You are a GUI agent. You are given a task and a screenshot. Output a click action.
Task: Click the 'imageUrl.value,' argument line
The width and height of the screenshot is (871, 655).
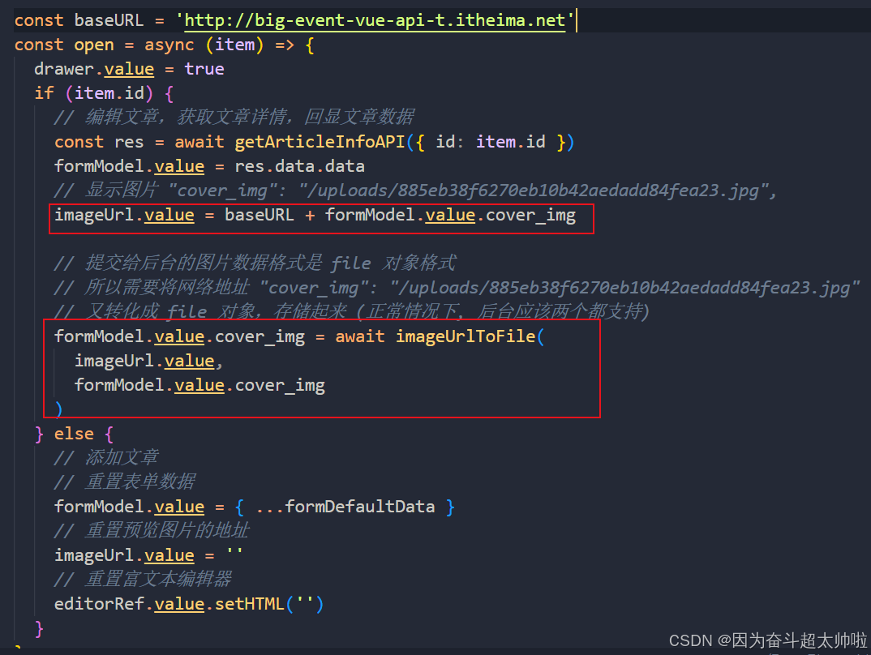(149, 361)
